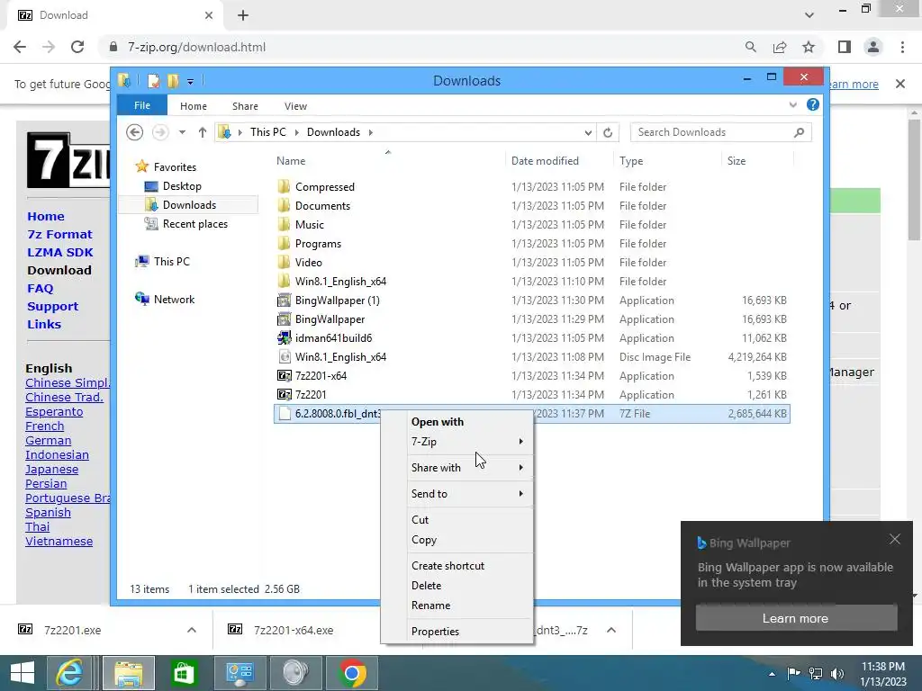Open Chrome three-dot menu
The height and width of the screenshot is (691, 922).
tap(902, 47)
